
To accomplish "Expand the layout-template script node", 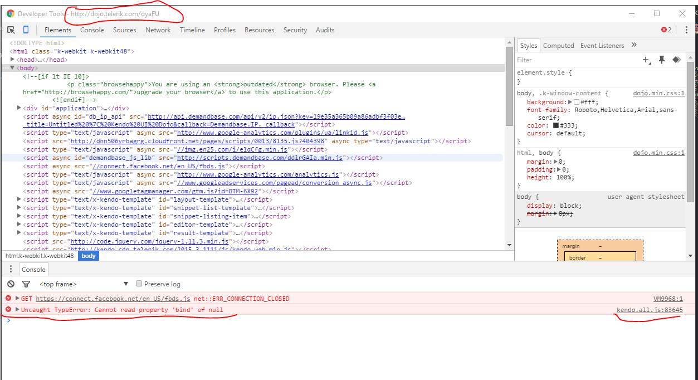I will click(x=19, y=199).
